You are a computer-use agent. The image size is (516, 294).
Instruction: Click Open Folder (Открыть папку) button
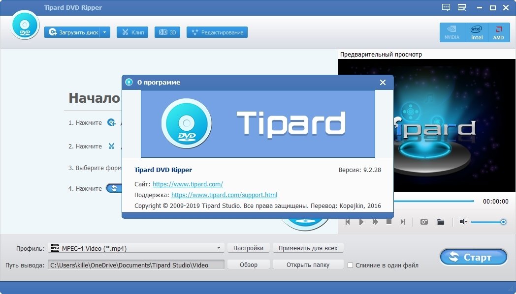pyautogui.click(x=308, y=265)
